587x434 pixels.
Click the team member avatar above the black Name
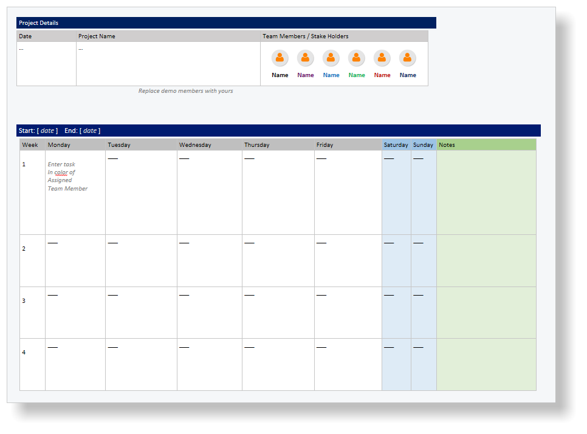pyautogui.click(x=280, y=58)
